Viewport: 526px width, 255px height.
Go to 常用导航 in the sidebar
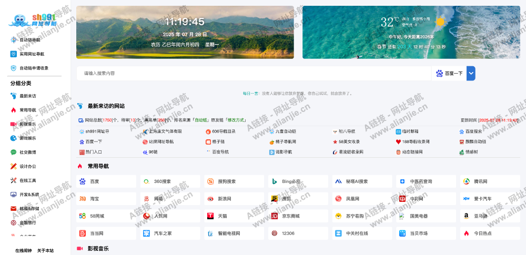[x=27, y=110]
